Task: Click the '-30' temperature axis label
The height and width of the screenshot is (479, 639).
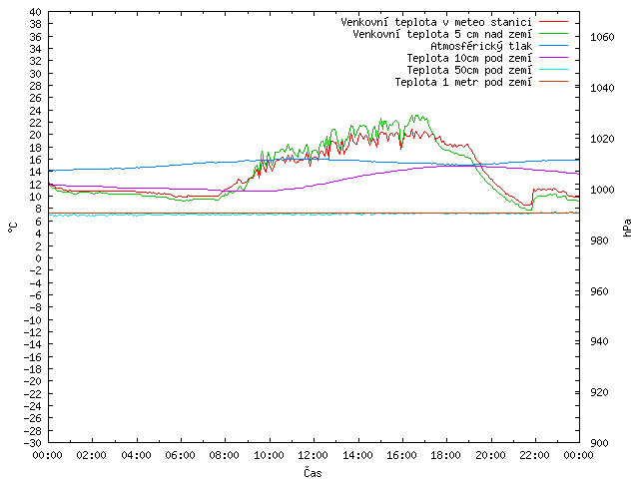Action: [32, 443]
